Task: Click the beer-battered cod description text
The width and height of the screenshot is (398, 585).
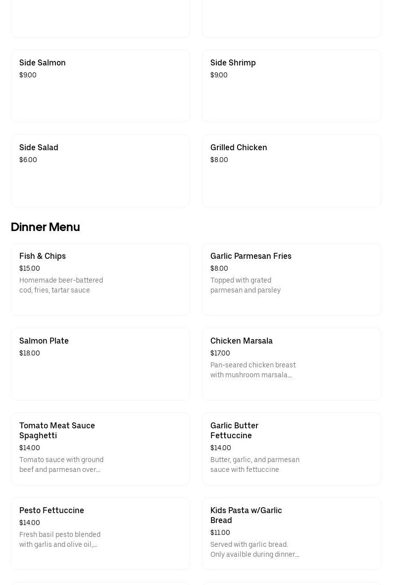Action: [61, 285]
